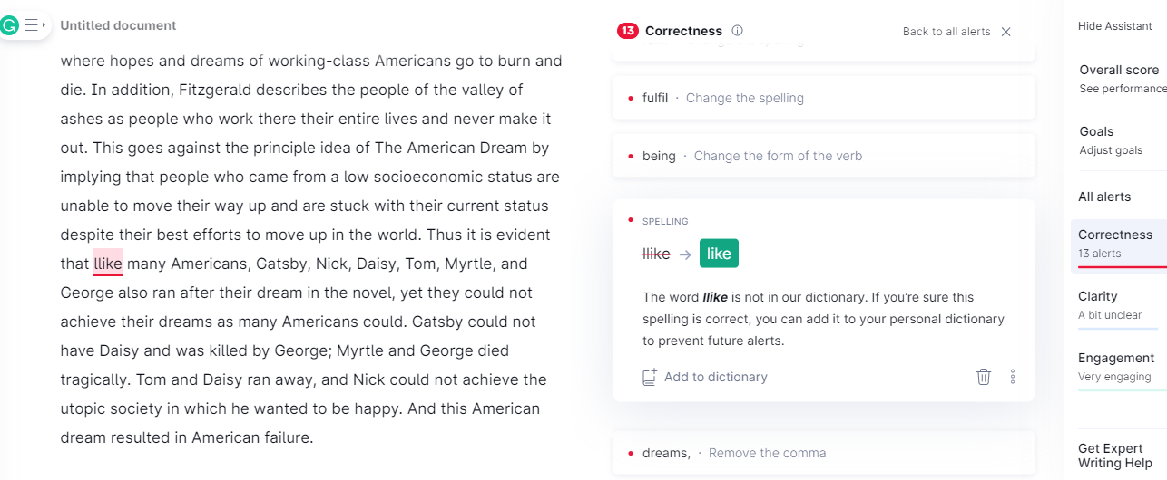Viewport: 1167px width, 480px height.
Task: Expand the hamburger menu beside the logo
Action: click(x=33, y=25)
